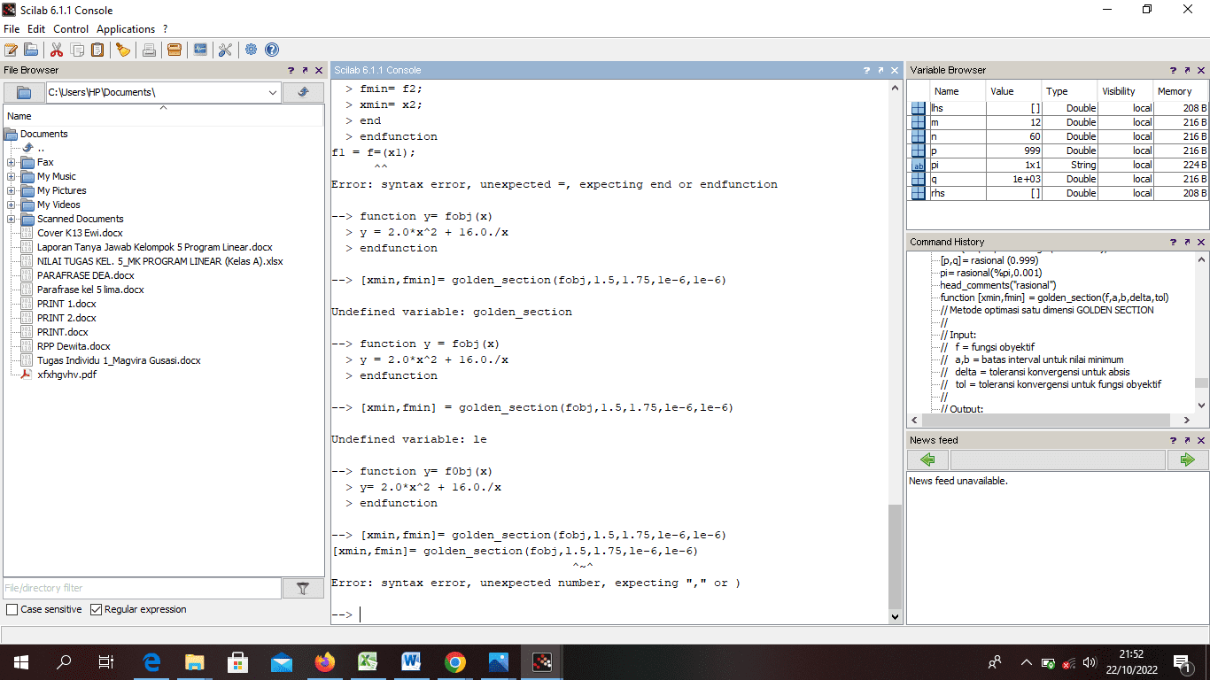Undock the Variable Browser panel
Viewport: 1210px width, 680px height.
1188,70
